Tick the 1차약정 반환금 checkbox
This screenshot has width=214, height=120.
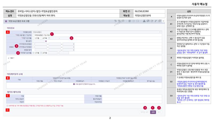33,44
